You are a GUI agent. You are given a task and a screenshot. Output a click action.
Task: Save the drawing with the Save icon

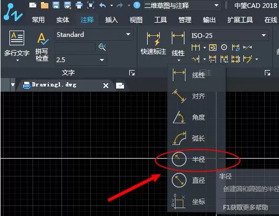(x=56, y=5)
